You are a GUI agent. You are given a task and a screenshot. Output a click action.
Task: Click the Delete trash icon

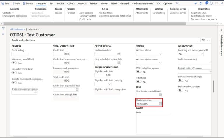click(x=24, y=3)
